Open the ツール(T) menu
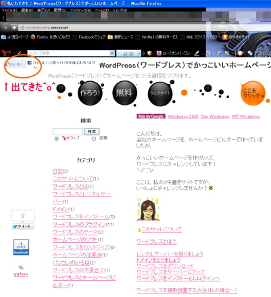Screen dimensions: 271x297 102,10
